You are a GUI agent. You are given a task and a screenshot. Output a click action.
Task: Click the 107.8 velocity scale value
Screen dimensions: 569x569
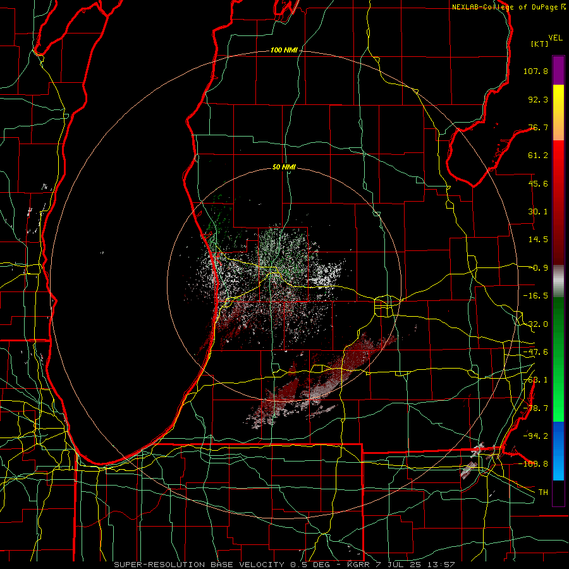pyautogui.click(x=535, y=71)
